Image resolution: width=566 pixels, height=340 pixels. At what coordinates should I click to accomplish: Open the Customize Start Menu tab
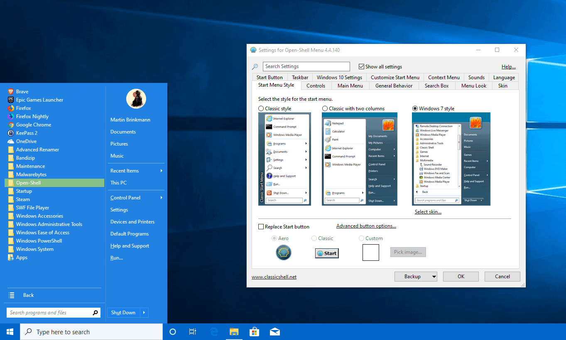pyautogui.click(x=394, y=78)
